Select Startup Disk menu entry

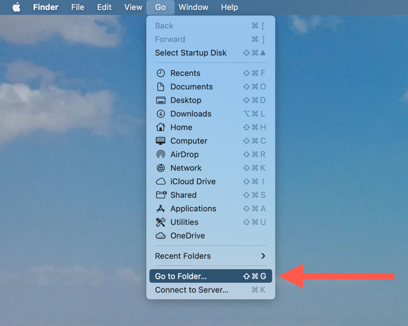tap(210, 53)
